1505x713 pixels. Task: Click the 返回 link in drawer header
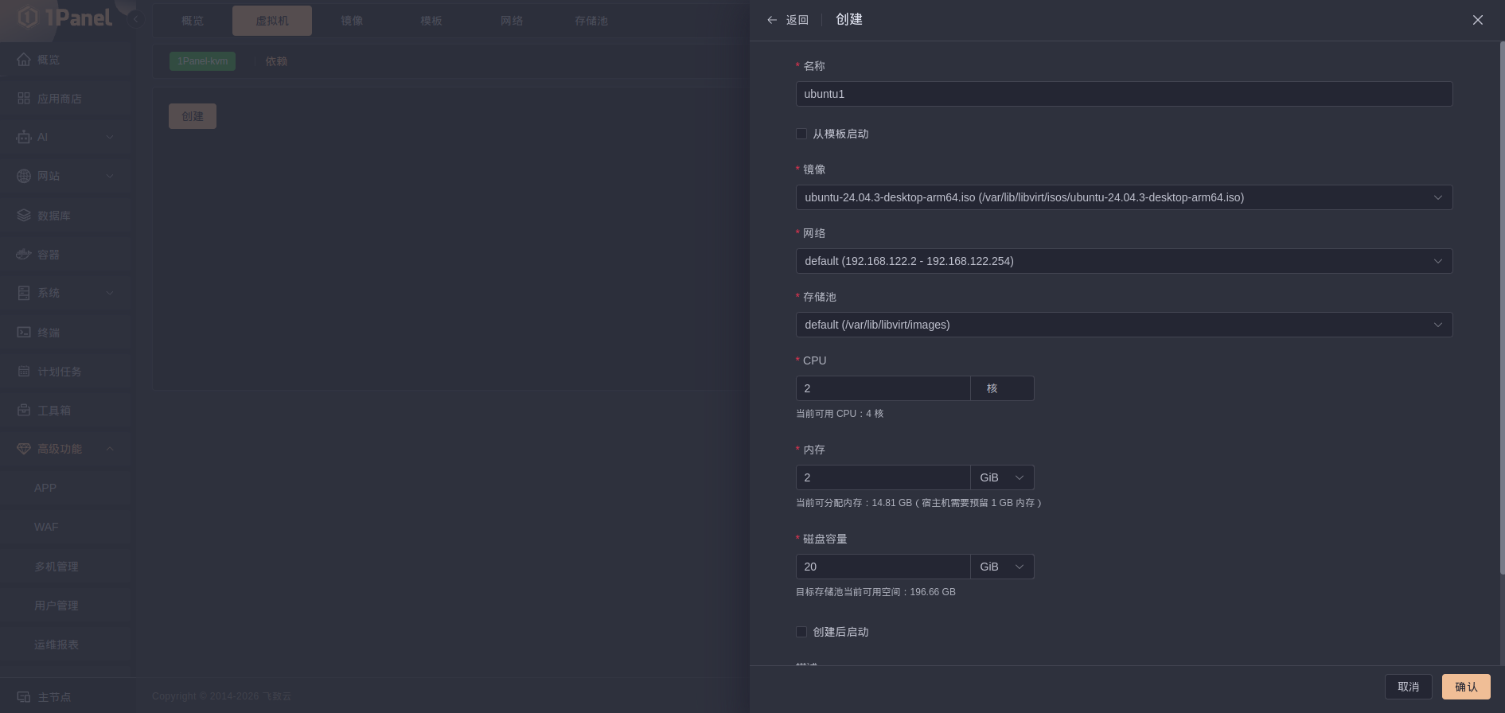797,20
